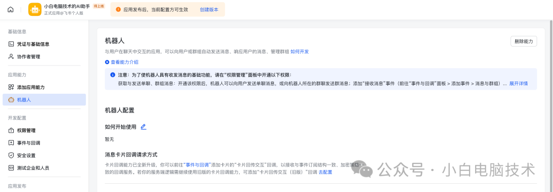Screen dimensions: 553x192
Task: Click the 删除能力 button
Action: [523, 41]
